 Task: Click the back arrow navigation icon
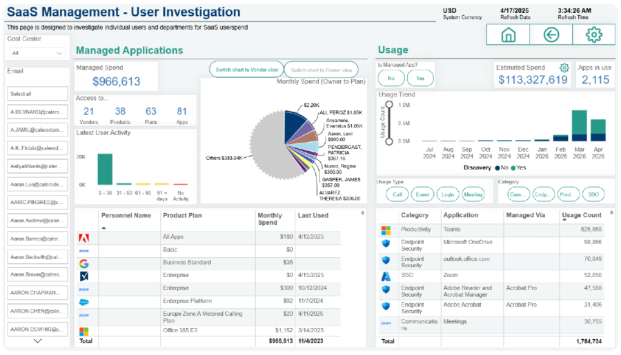coord(551,35)
